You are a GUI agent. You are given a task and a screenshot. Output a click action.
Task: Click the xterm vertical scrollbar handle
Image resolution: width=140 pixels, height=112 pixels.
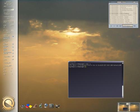click(123, 91)
